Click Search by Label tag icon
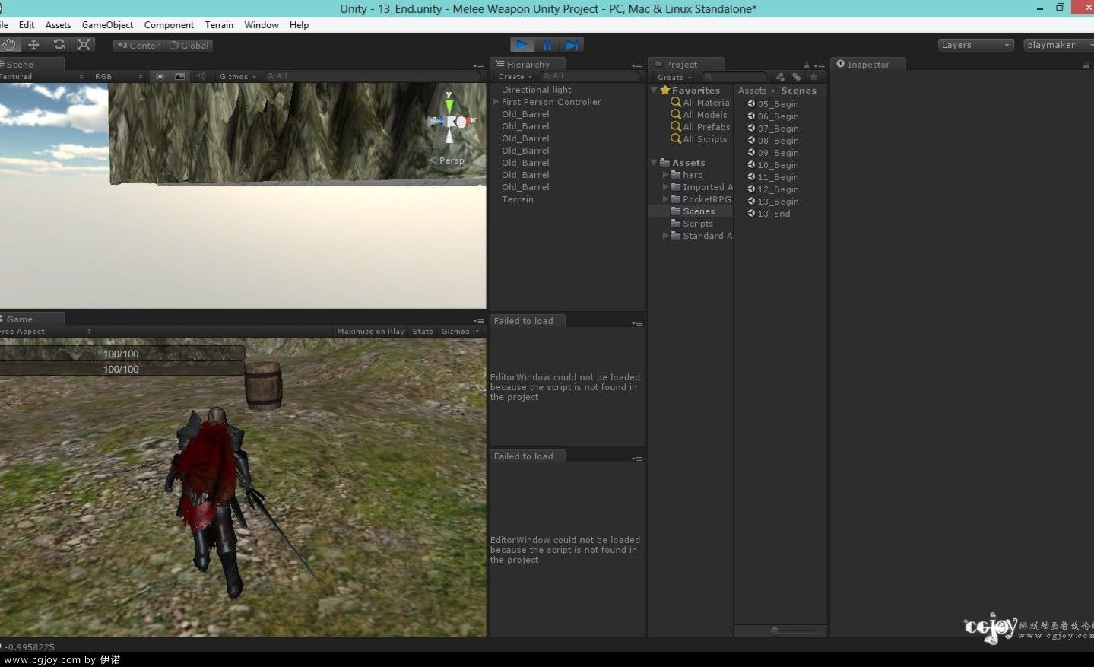Viewport: 1094px width, 667px height. coord(797,77)
